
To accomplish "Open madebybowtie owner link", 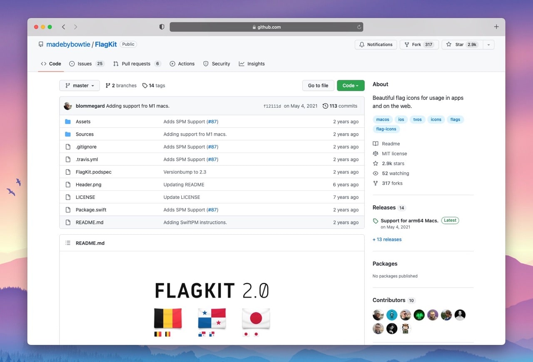I will coord(68,45).
